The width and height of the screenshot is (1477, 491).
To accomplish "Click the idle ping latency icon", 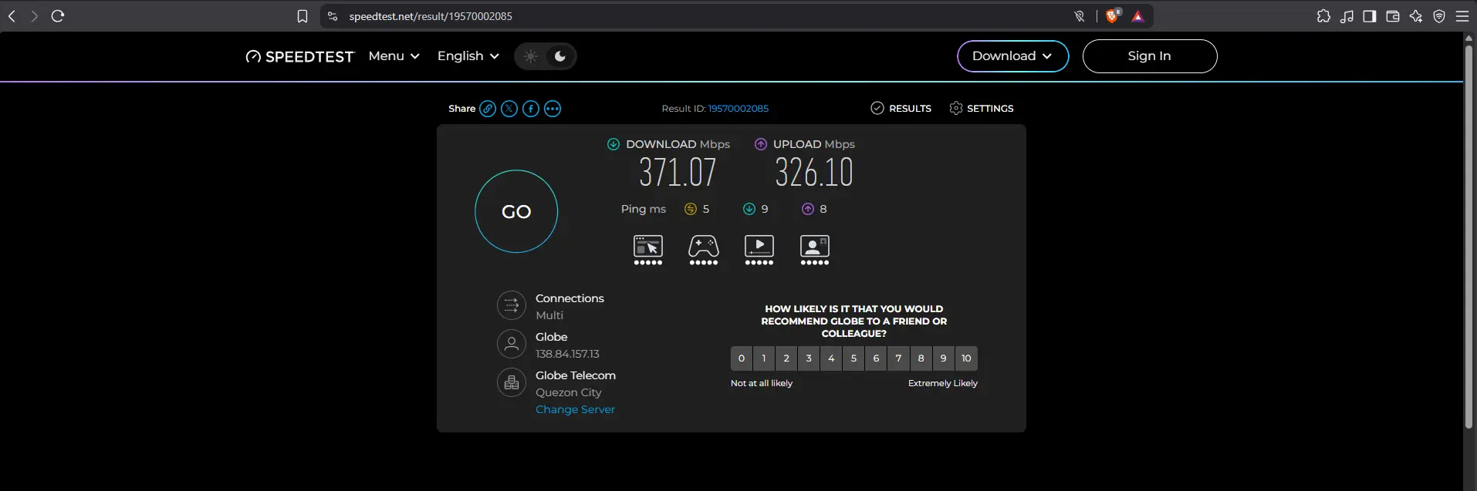I will (691, 209).
